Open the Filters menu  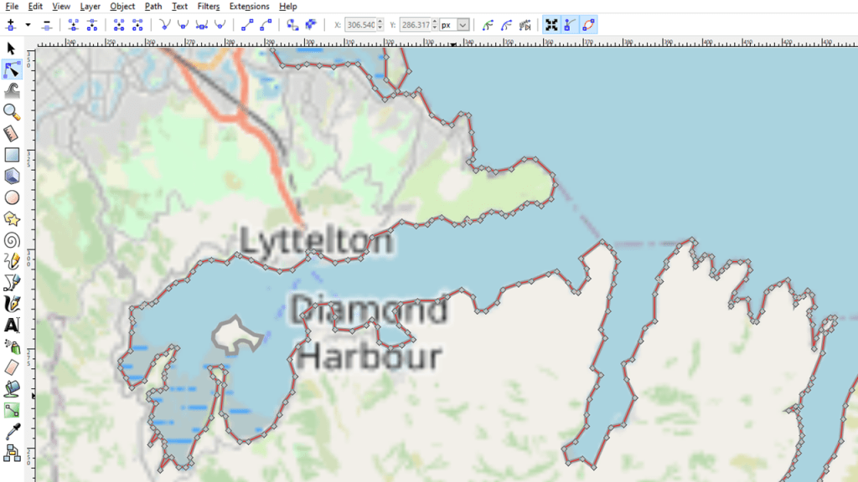[209, 7]
